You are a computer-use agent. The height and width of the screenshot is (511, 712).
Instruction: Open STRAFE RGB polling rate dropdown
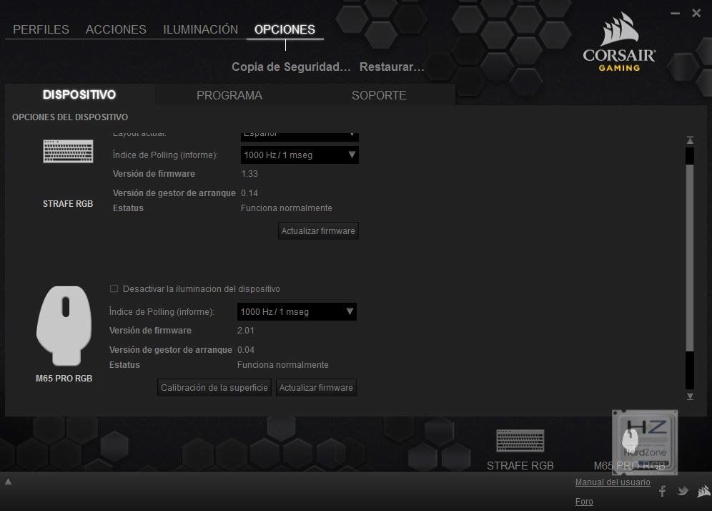click(300, 155)
